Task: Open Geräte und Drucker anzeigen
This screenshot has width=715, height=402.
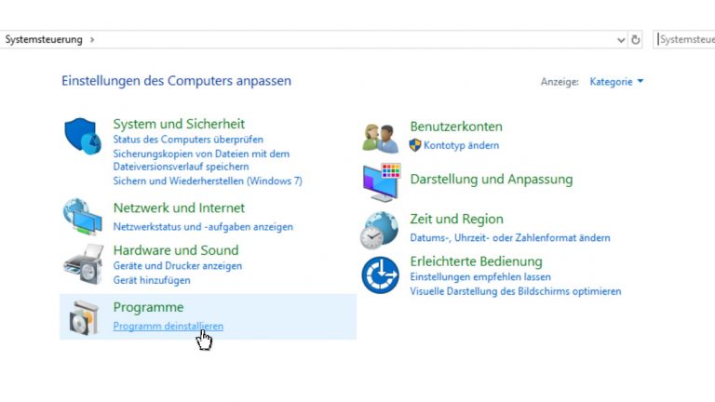Action: pos(178,266)
